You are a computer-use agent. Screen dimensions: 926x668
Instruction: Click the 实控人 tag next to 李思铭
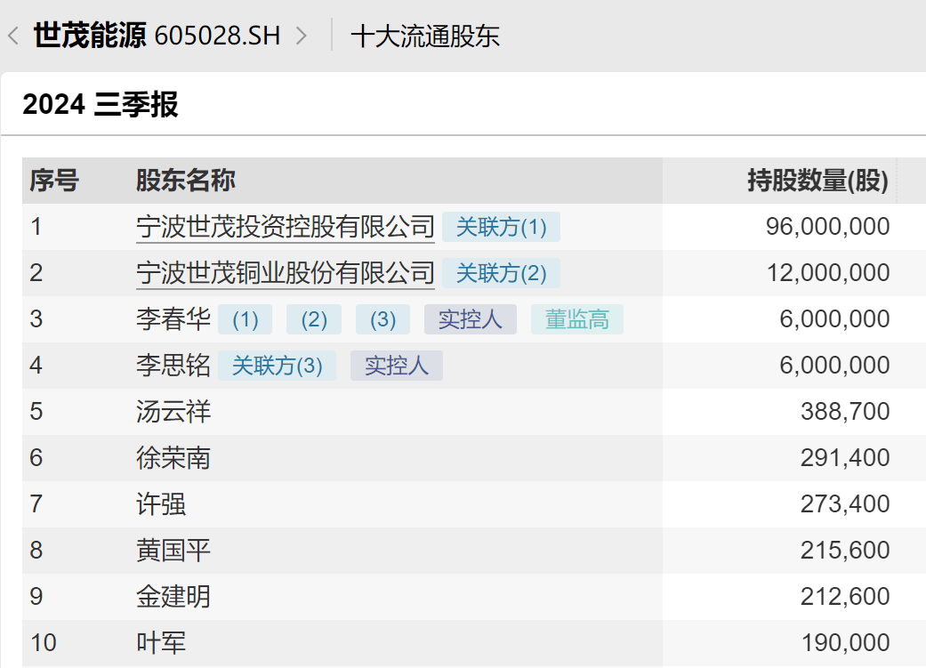396,365
